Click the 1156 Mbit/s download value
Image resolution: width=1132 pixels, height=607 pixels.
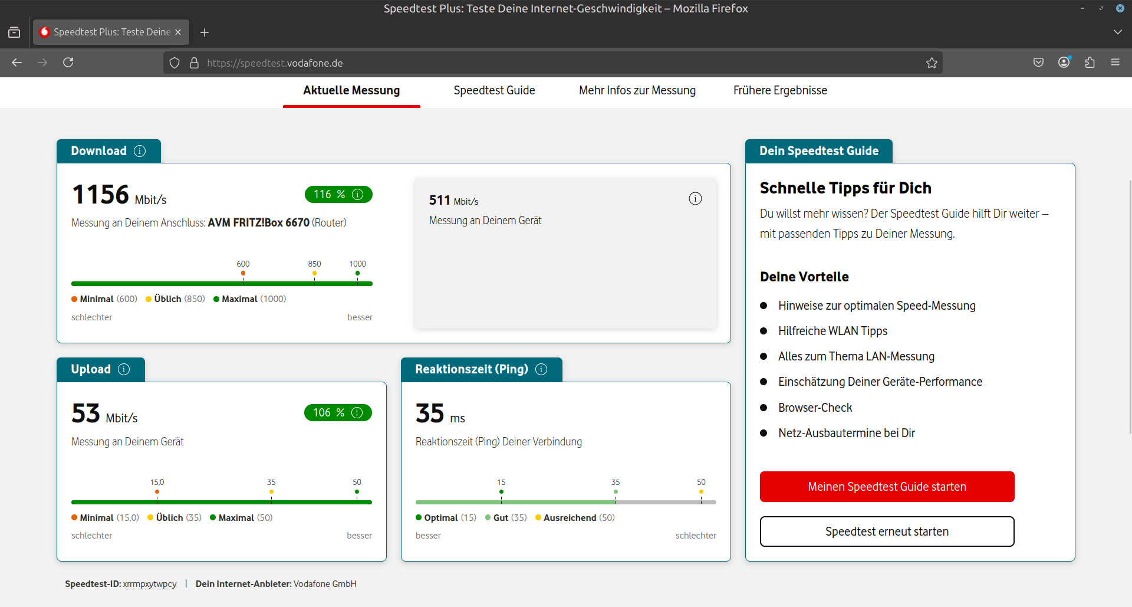119,195
